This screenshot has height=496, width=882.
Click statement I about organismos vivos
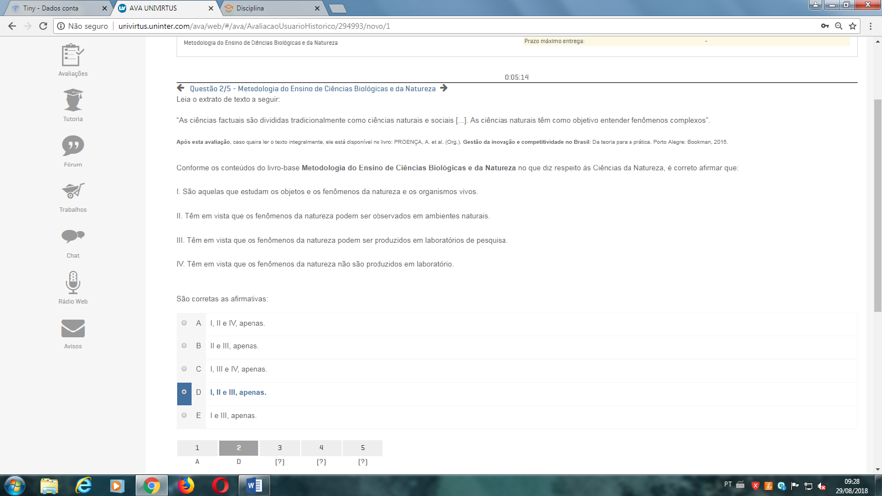pyautogui.click(x=327, y=192)
